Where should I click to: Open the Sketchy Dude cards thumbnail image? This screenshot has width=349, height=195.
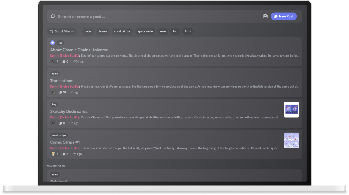291,110
